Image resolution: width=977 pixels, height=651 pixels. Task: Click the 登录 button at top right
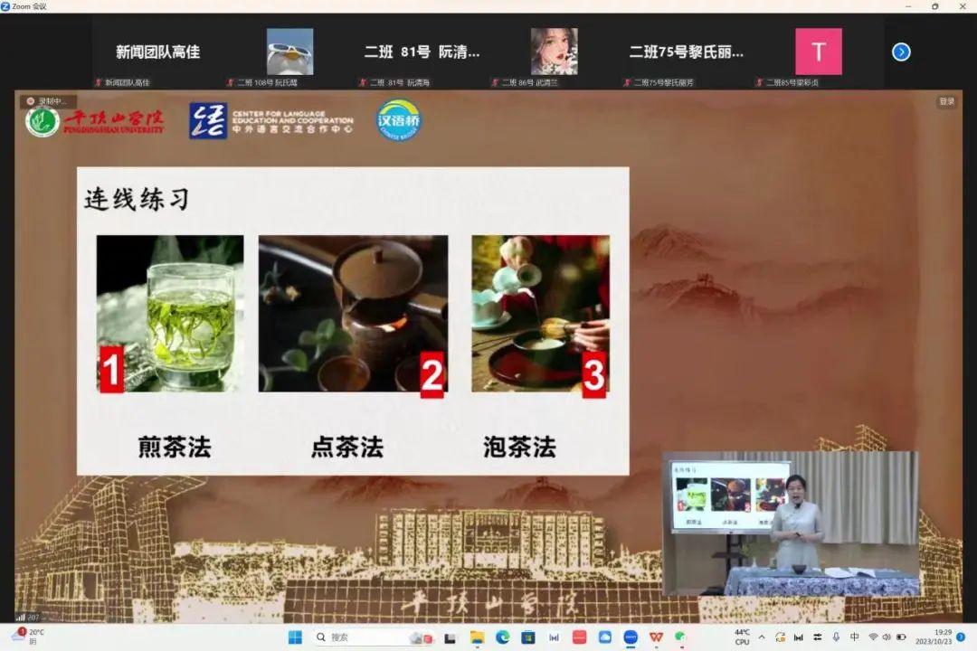point(946,101)
